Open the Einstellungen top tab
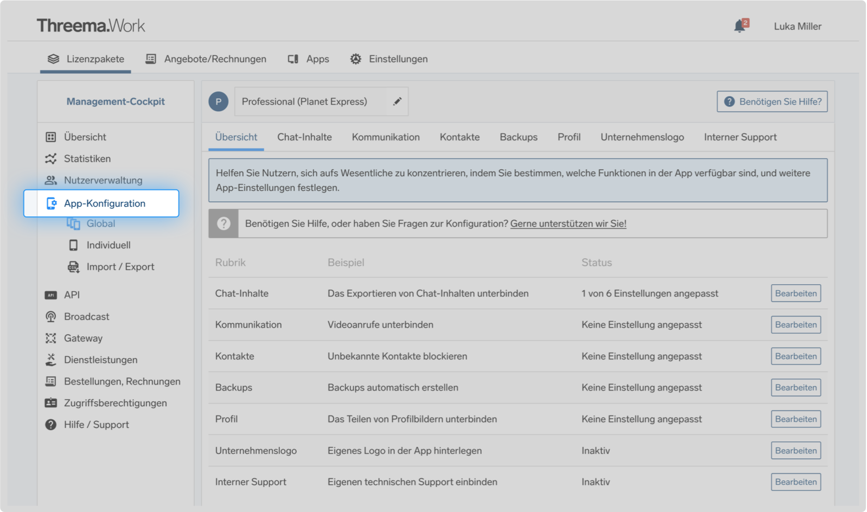The width and height of the screenshot is (867, 512). coord(389,59)
